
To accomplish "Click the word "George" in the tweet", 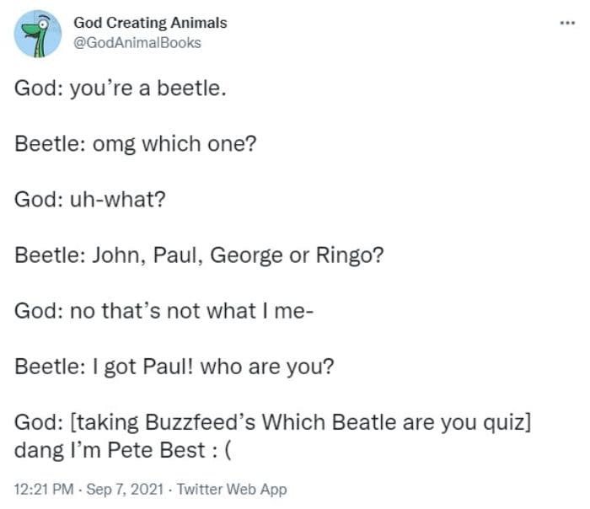I will point(247,254).
